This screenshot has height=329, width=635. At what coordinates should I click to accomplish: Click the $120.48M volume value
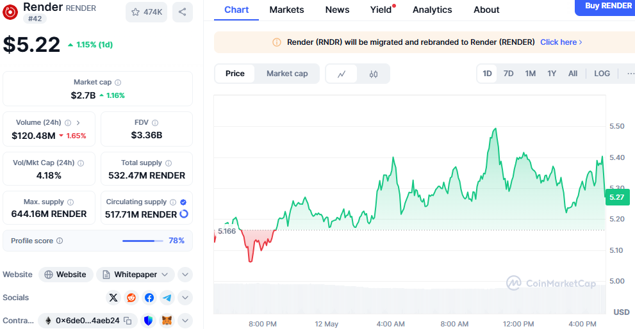[33, 136]
